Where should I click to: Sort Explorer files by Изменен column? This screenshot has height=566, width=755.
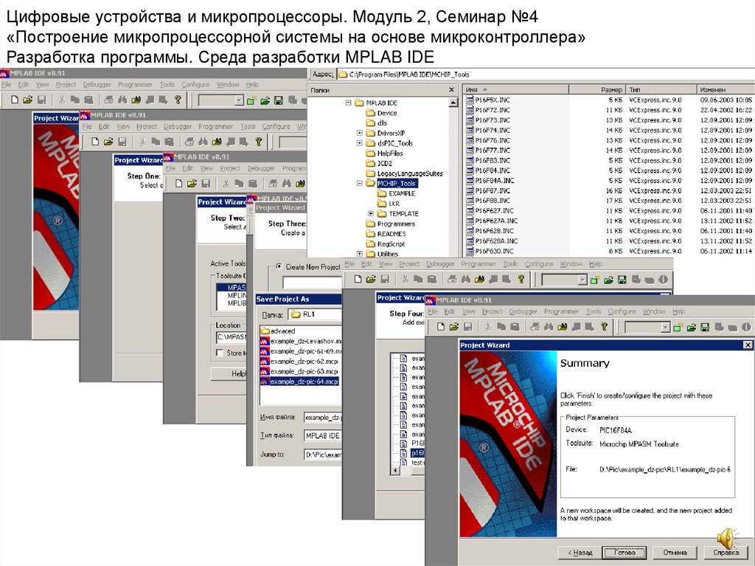point(726,90)
